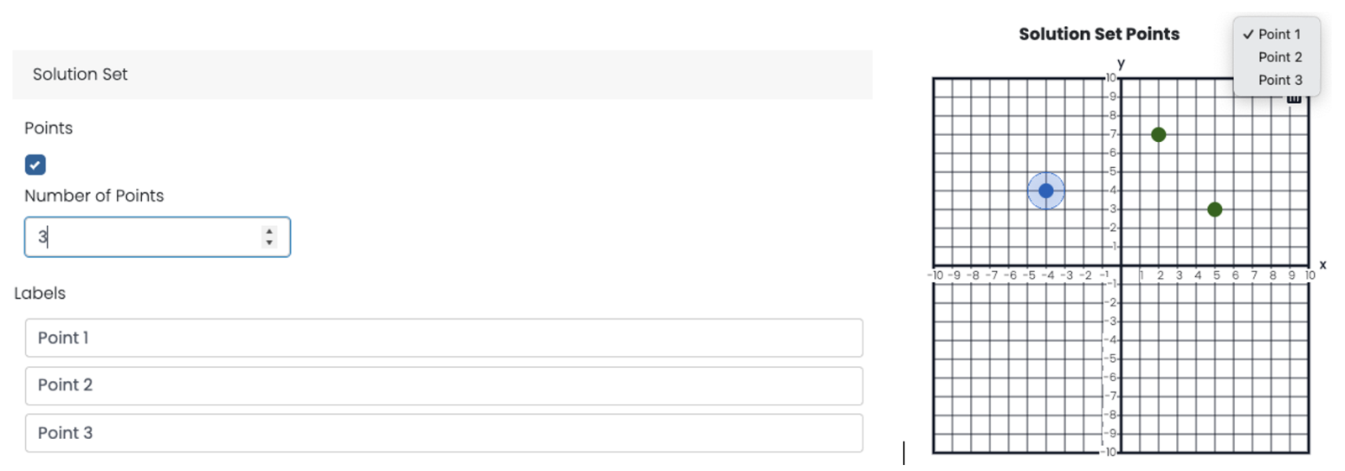The width and height of the screenshot is (1345, 471).
Task: Select the highlighted blue point on graph
Action: (x=1046, y=191)
